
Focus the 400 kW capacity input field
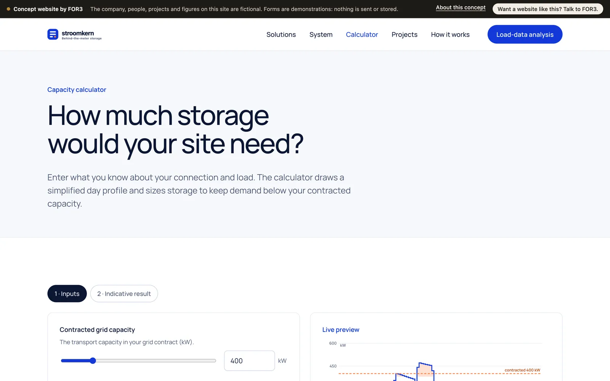click(x=249, y=361)
